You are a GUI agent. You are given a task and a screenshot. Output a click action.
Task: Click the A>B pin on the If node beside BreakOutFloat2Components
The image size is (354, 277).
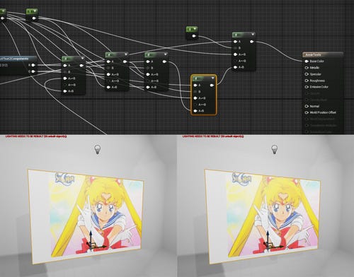(65, 78)
